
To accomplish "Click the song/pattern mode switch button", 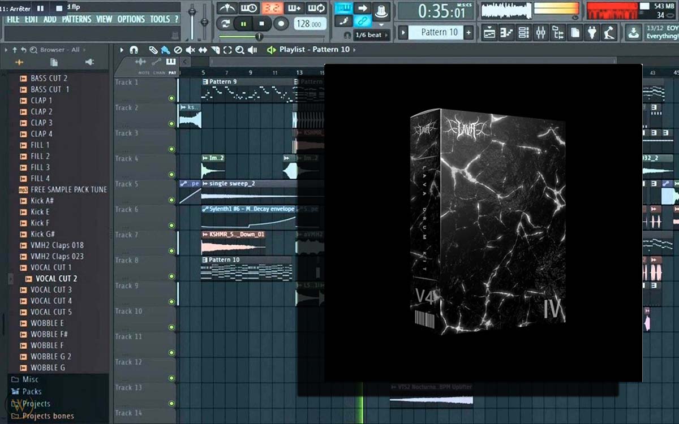I will coord(226,24).
